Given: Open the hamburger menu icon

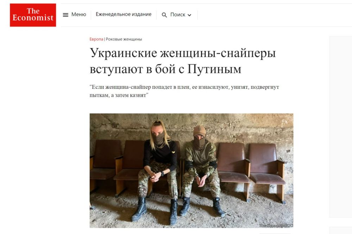Looking at the screenshot, I should (x=65, y=15).
